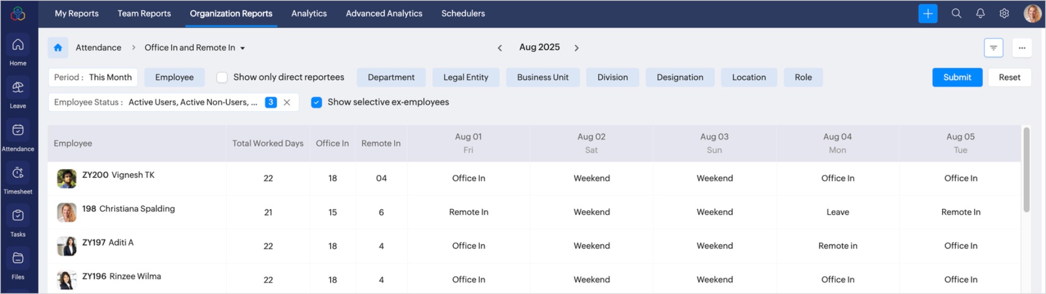Click the vertical scrollbar of the table
The height and width of the screenshot is (294, 1046).
point(1026,171)
